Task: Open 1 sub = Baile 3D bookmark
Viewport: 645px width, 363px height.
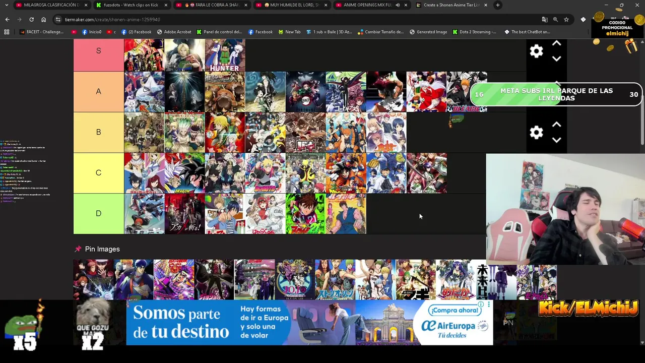Action: pyautogui.click(x=329, y=32)
